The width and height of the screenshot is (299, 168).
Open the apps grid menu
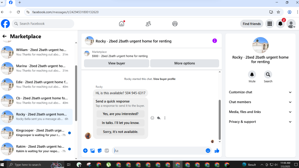point(270,24)
